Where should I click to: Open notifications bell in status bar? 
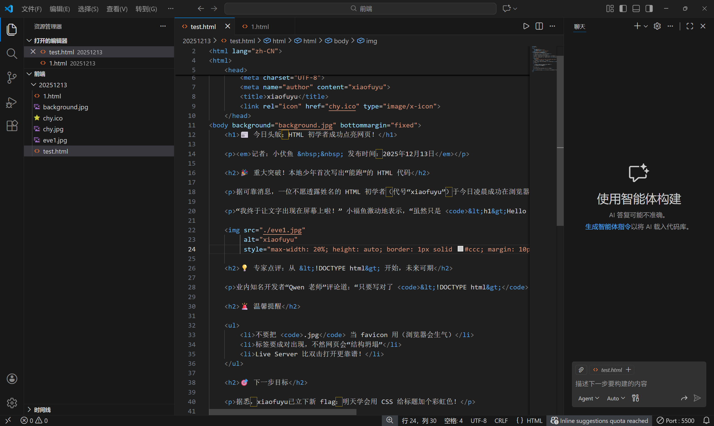coord(706,420)
